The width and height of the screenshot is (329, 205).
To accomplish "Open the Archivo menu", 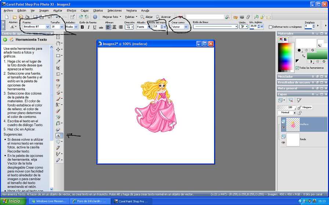I will 8,11.
